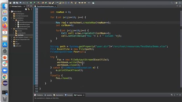Screen dimensions: 182x102
Task: Click the Last Edit Location arrow icon
Action: [80, 3]
